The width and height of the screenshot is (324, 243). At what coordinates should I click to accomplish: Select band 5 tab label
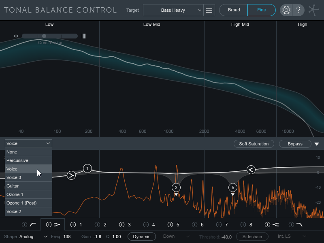[x=178, y=225]
